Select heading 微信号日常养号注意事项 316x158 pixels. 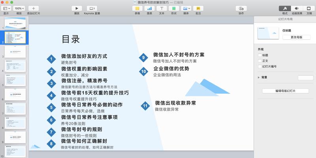click(89, 117)
